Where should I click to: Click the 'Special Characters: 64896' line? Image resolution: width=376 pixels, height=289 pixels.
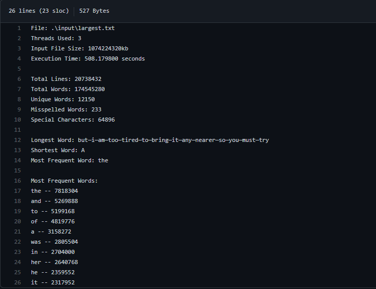click(73, 120)
